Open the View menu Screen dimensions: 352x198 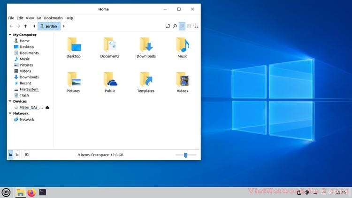(x=30, y=18)
